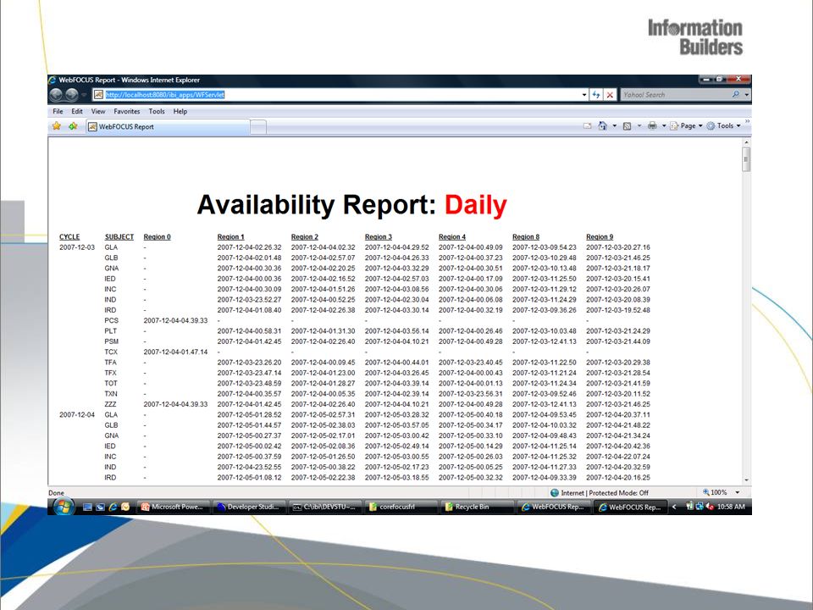
Task: Click the taskbar clock 10:58 AM
Action: coord(731,507)
